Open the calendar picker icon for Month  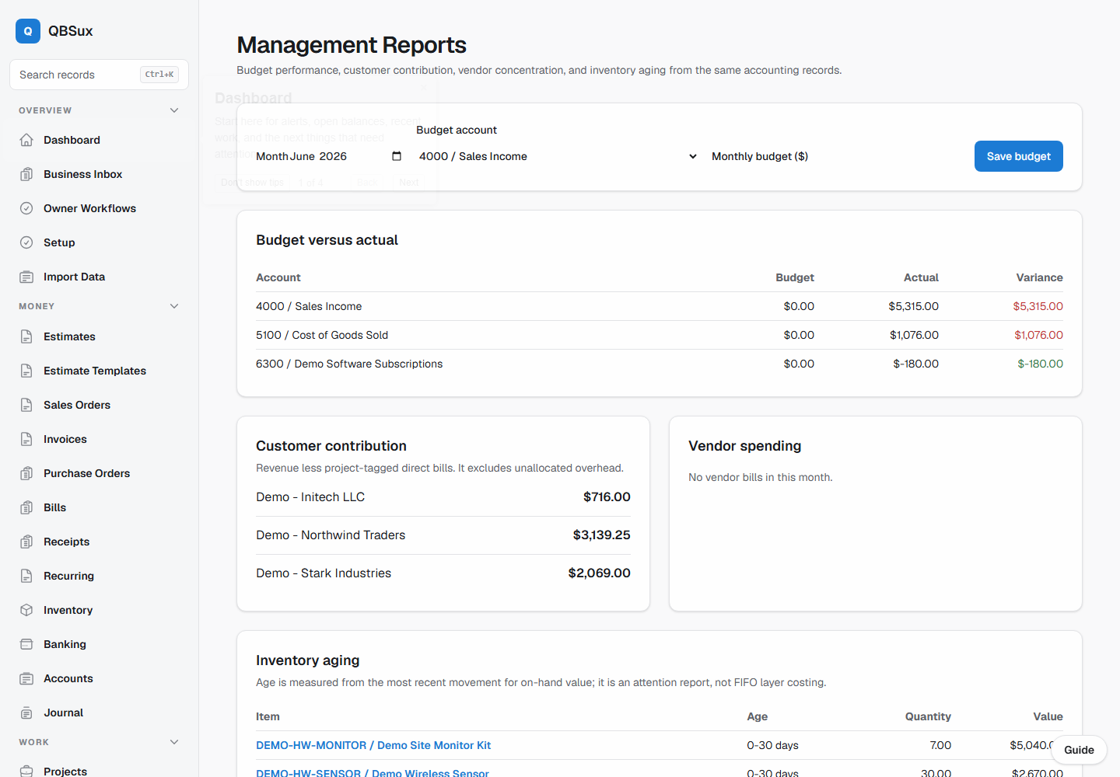coord(397,156)
